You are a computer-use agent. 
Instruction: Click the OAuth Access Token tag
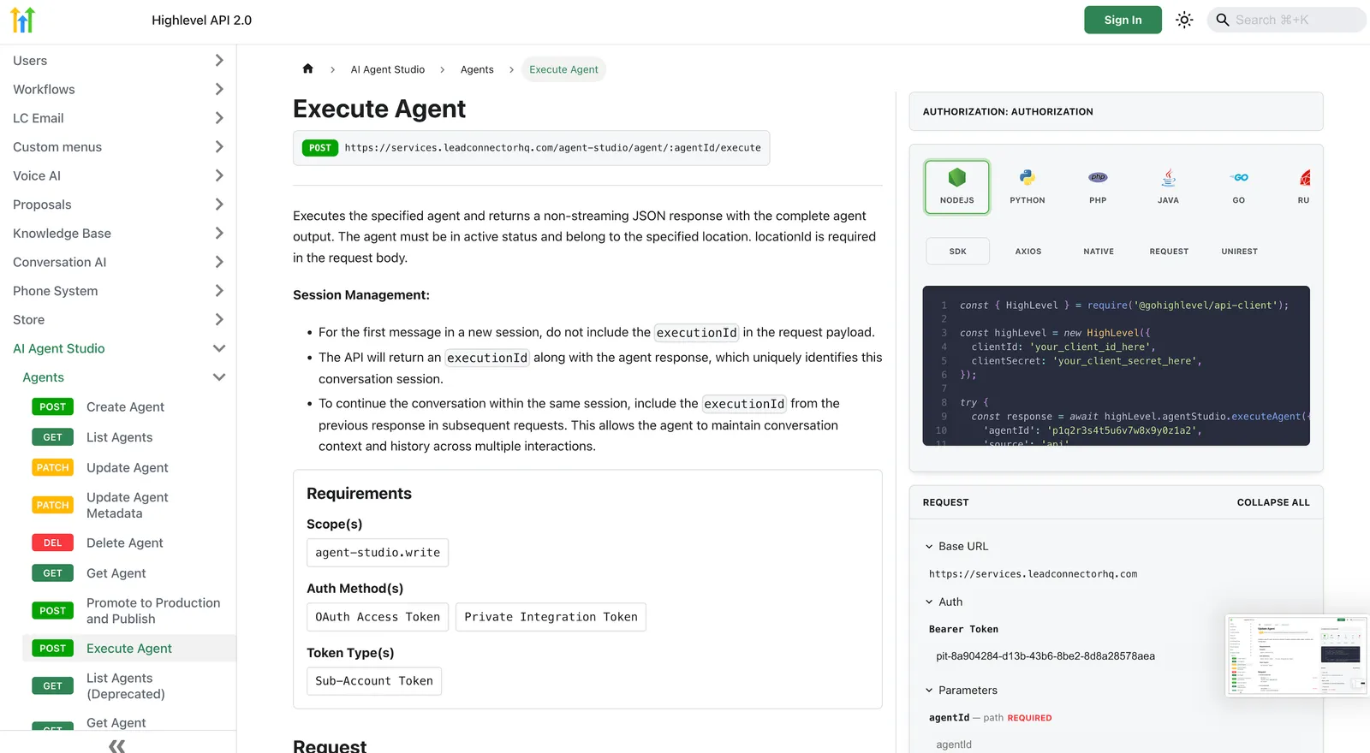pyautogui.click(x=378, y=617)
